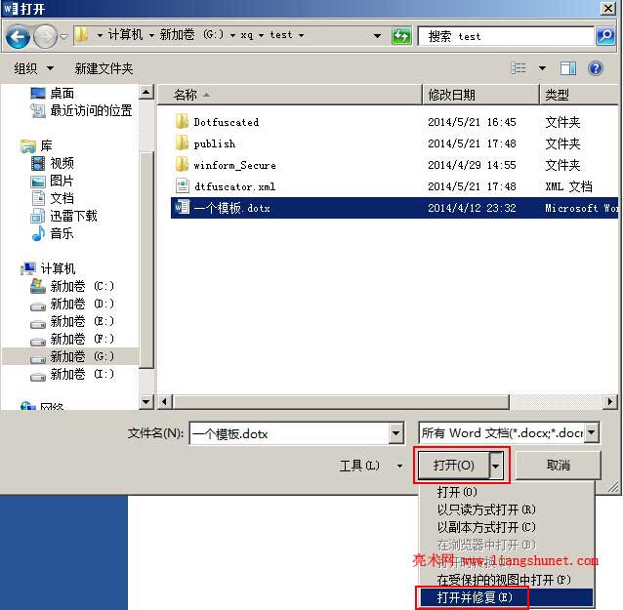Select the 一个模板.dotx Word file
The image size is (623, 610).
[x=395, y=208]
